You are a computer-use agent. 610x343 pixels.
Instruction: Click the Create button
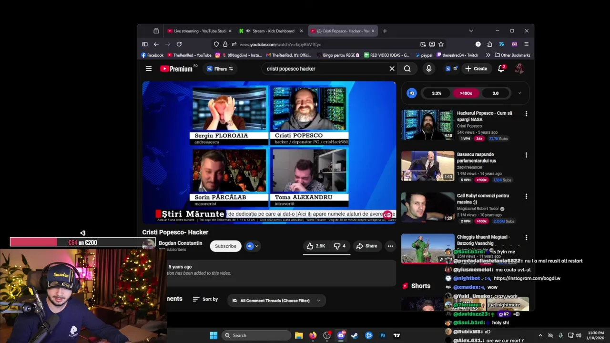(476, 69)
